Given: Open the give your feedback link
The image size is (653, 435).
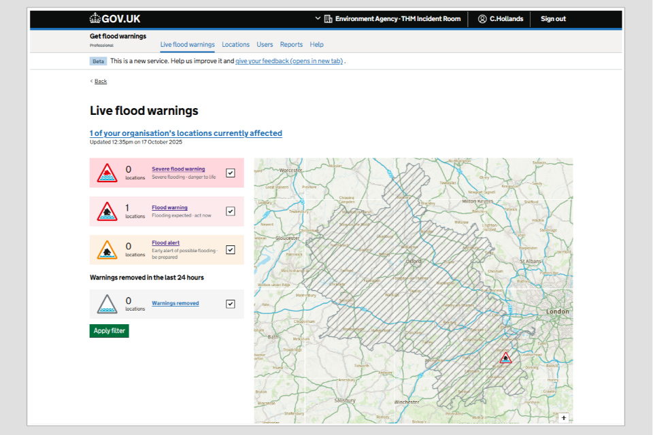Looking at the screenshot, I should pos(289,61).
